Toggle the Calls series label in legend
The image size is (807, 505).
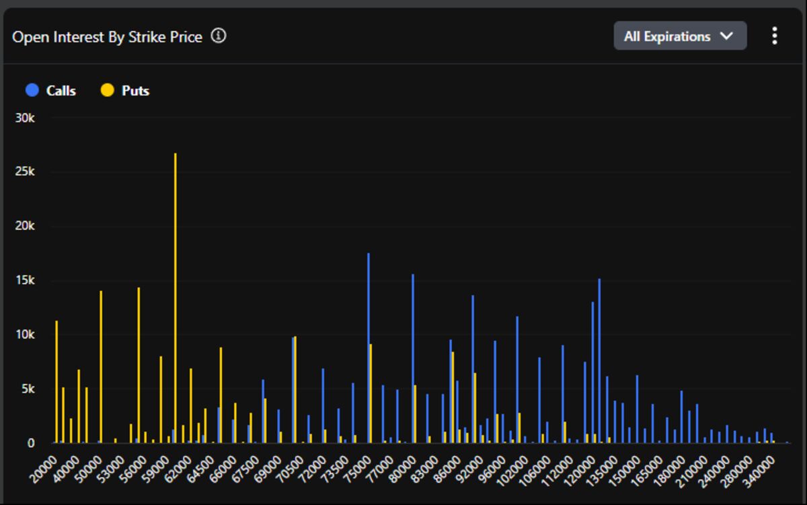61,91
